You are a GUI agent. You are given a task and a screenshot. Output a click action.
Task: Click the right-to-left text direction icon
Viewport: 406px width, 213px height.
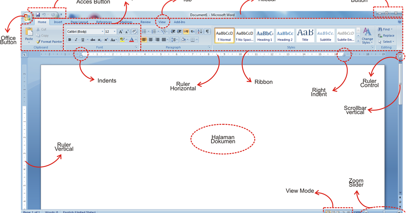193,32
